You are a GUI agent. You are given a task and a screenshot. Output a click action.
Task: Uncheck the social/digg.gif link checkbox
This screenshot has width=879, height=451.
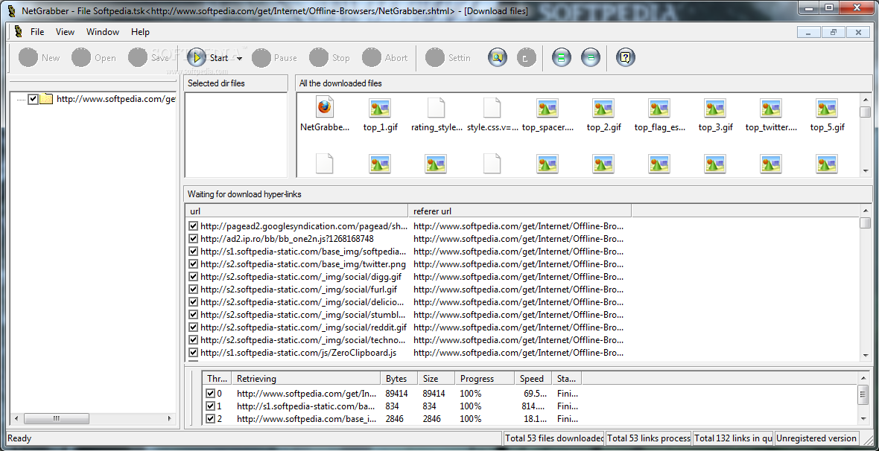(194, 277)
